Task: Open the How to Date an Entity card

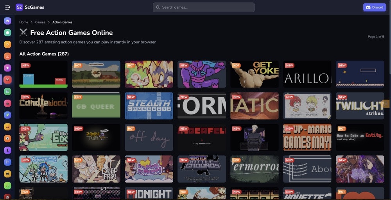Action: pyautogui.click(x=360, y=137)
